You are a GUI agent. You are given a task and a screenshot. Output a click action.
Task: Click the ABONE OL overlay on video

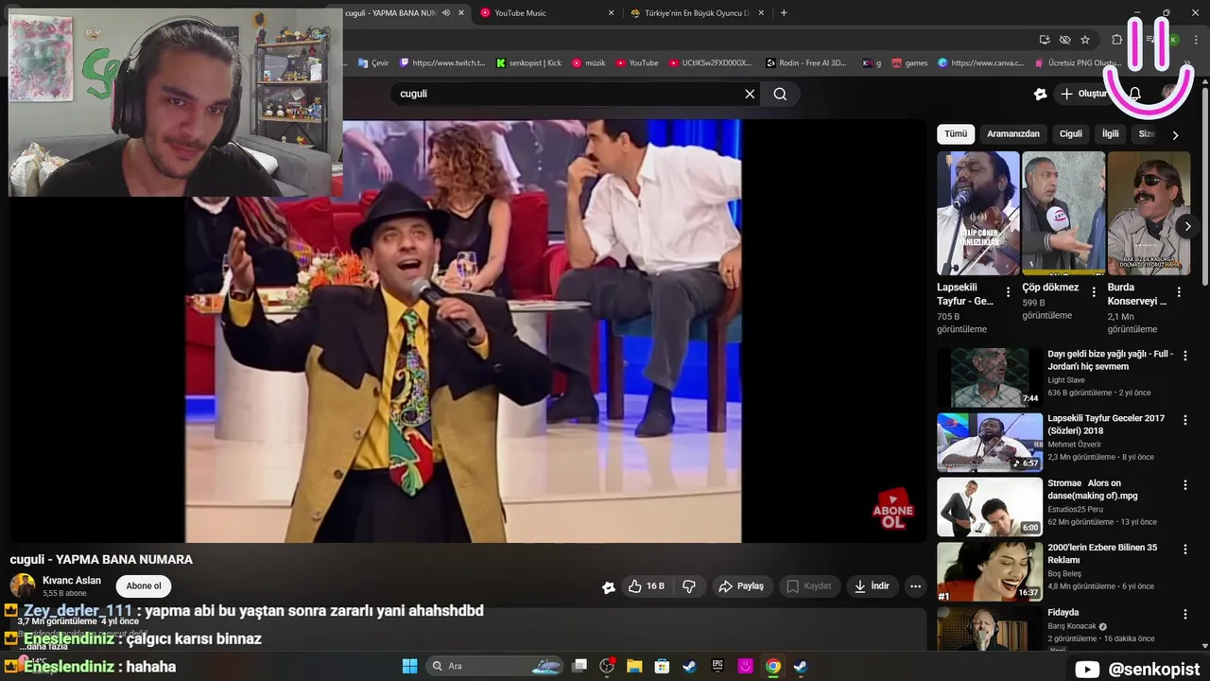coord(893,509)
